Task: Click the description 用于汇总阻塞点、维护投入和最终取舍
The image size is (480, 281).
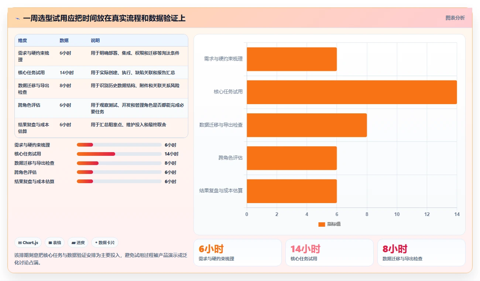Action: click(x=128, y=125)
